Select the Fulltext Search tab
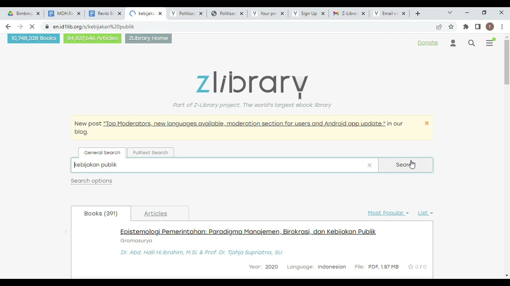 coord(151,153)
